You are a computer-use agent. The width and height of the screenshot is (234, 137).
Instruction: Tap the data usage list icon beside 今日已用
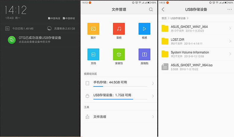click(7, 28)
